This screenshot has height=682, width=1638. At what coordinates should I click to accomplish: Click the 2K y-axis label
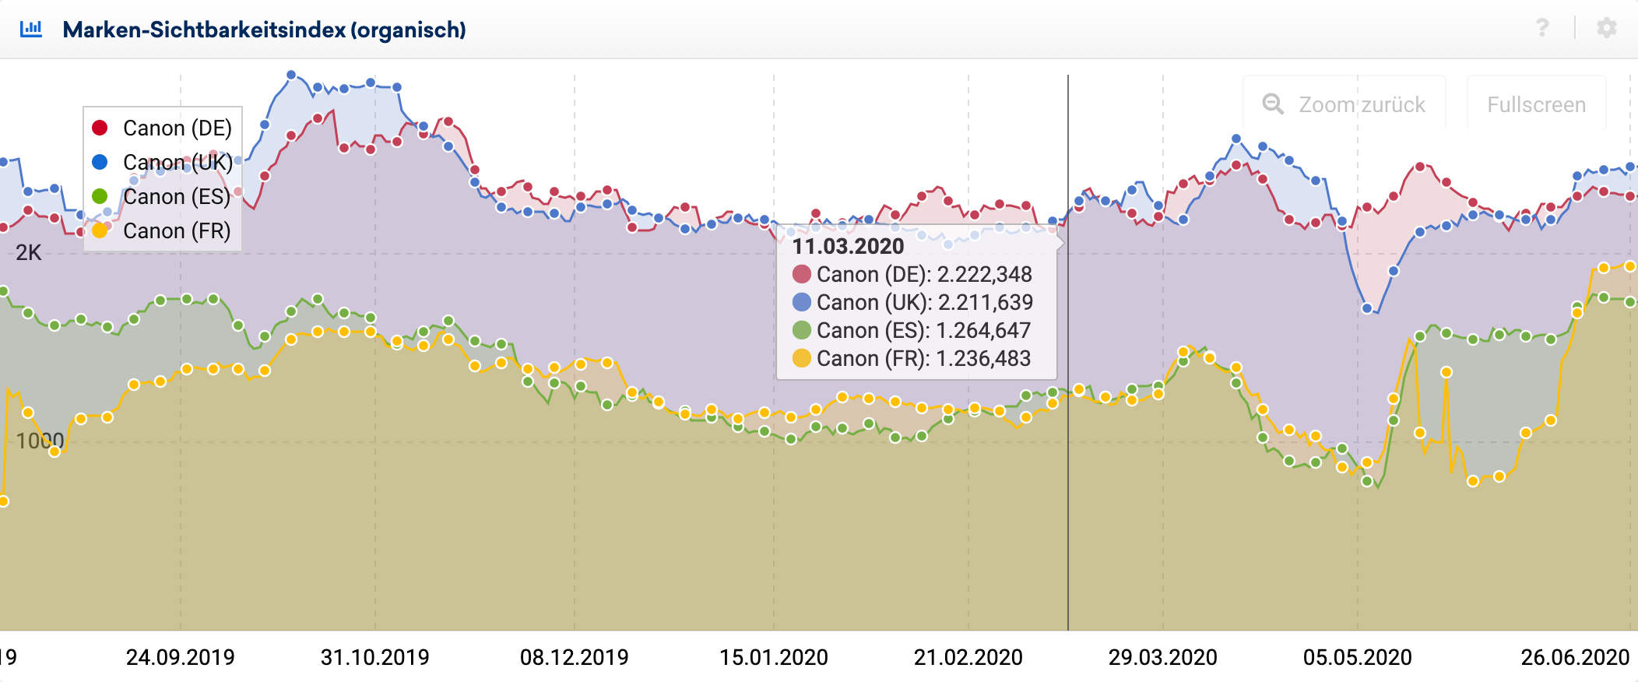[x=29, y=252]
